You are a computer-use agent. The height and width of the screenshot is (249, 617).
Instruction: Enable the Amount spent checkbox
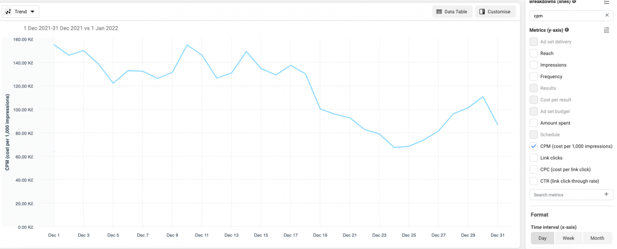534,123
